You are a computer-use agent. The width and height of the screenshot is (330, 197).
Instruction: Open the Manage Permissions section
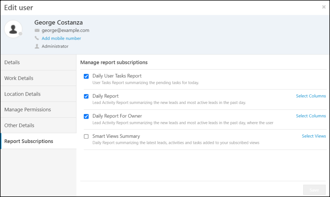[x=27, y=109]
